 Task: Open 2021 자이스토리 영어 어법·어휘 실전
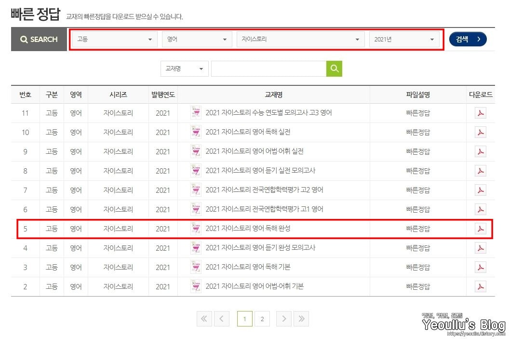pos(254,151)
